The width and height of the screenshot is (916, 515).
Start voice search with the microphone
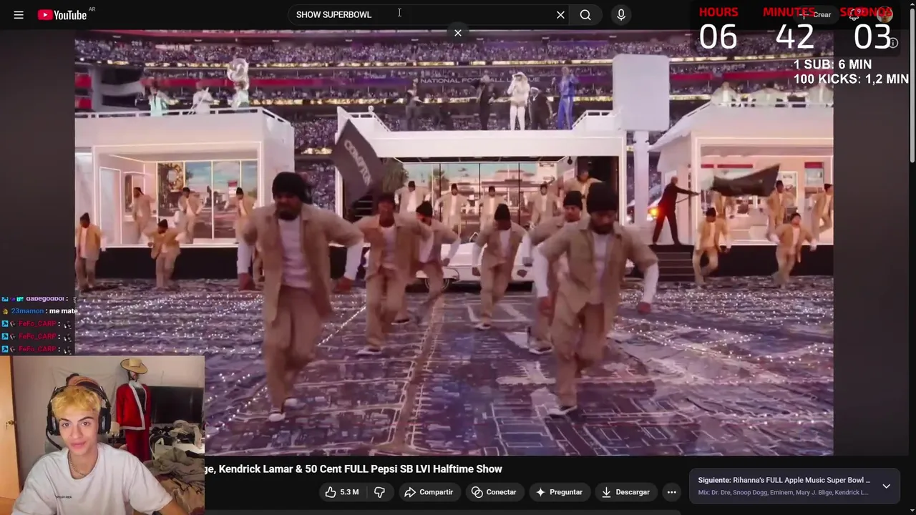(621, 14)
